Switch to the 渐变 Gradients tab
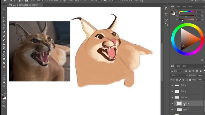 (x=184, y=6)
